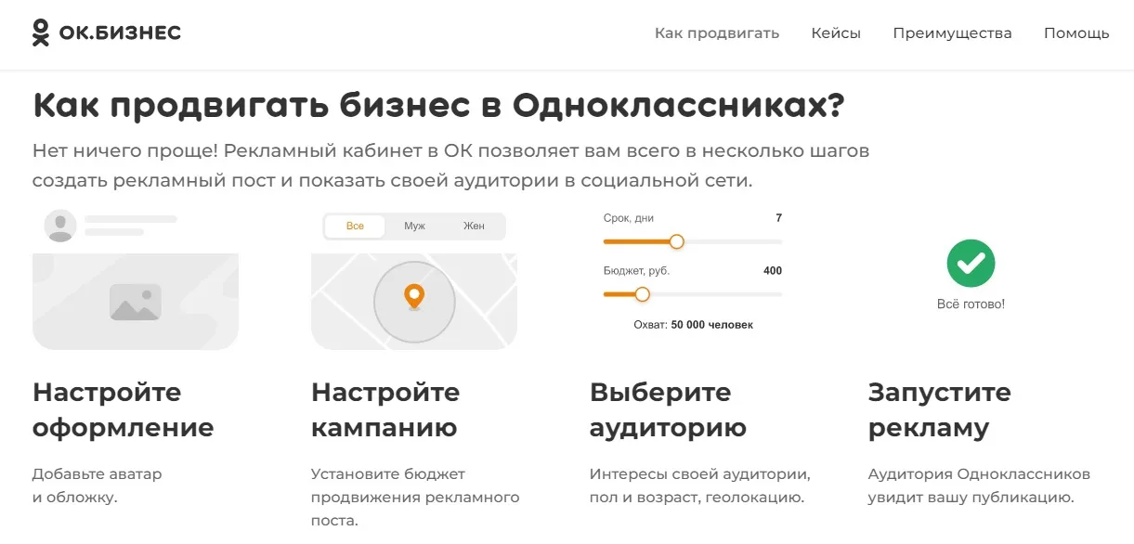
Task: Click the Нет ничего проще intro paragraph
Action: (451, 165)
